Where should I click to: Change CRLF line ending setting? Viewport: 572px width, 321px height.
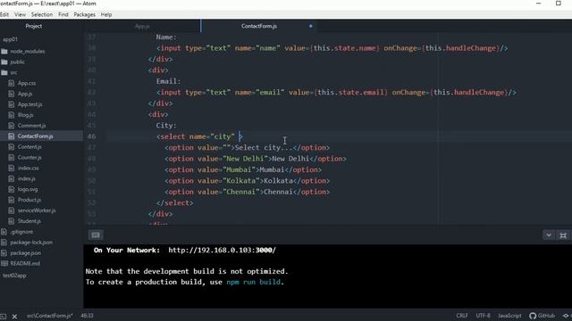click(462, 316)
